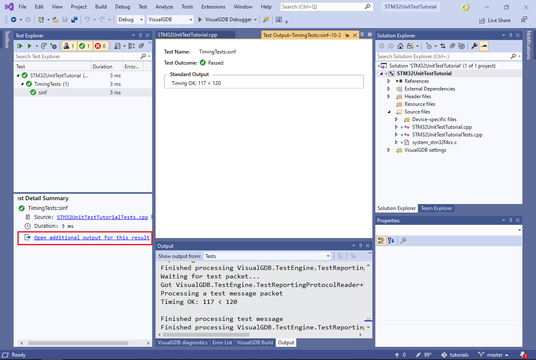Open STM32UnitTestTutorialTests.cpp source link
Image resolution: width=536 pixels, height=360 pixels.
[102, 217]
